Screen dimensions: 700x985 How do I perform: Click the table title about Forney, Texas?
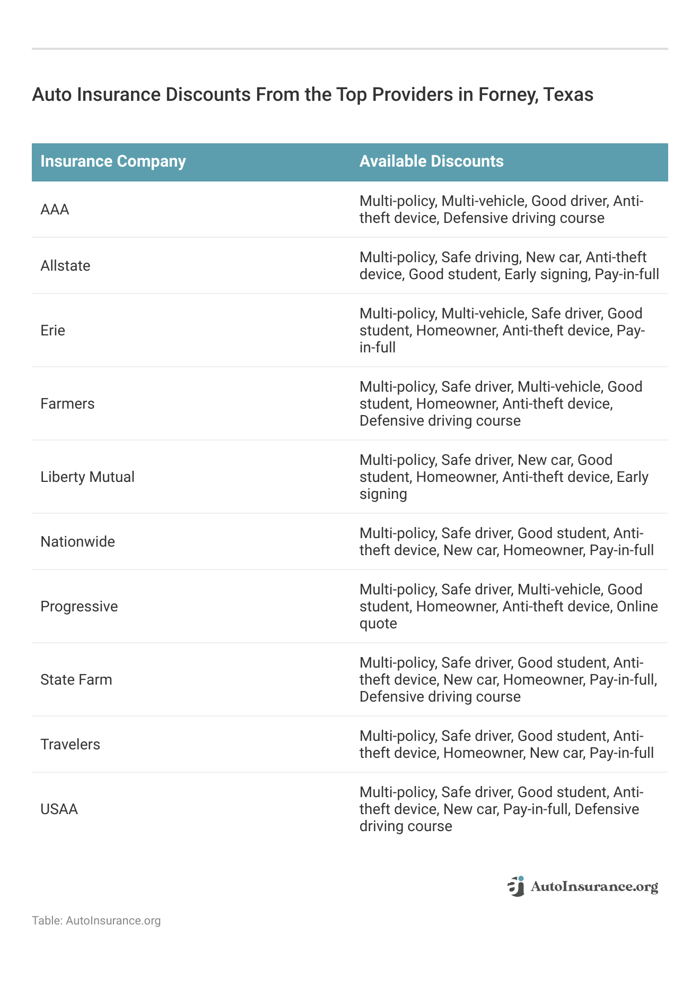tap(312, 94)
